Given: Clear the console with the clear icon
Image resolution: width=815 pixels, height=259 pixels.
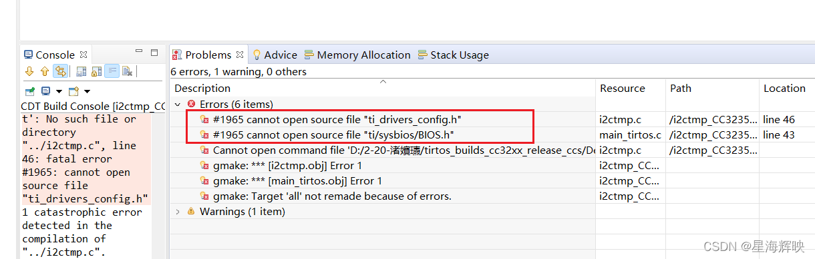Looking at the screenshot, I should pos(128,71).
